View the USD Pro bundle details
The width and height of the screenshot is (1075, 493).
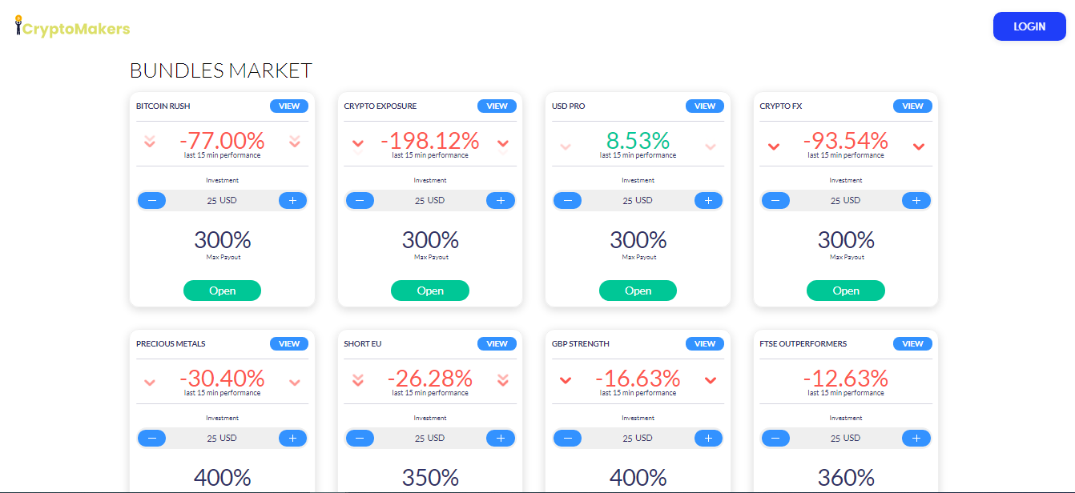coord(705,106)
